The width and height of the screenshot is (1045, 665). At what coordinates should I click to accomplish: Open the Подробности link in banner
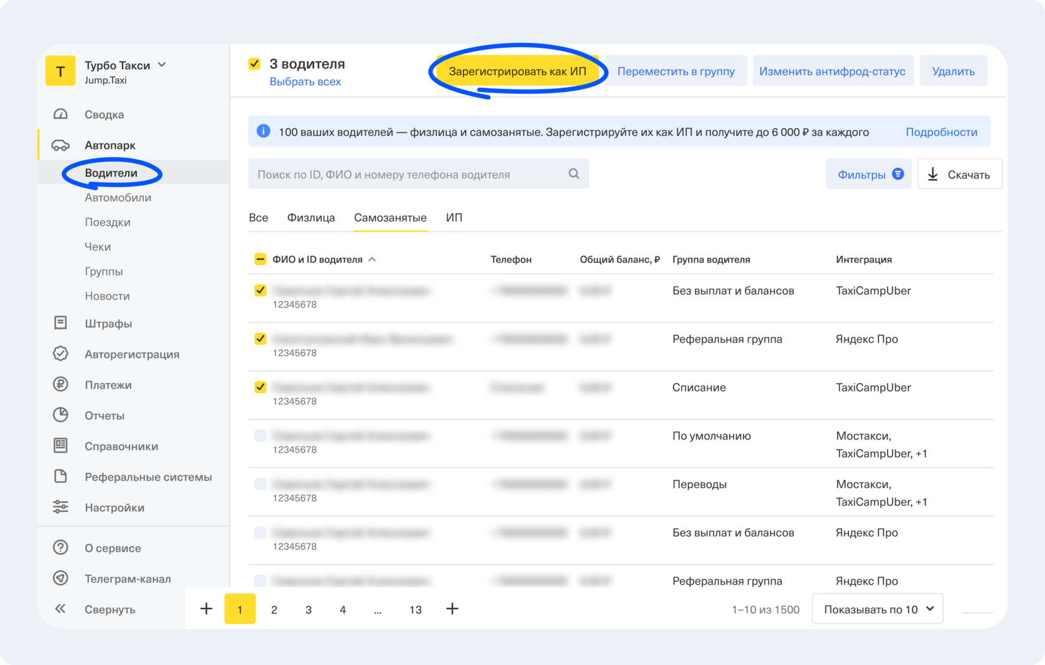(941, 132)
